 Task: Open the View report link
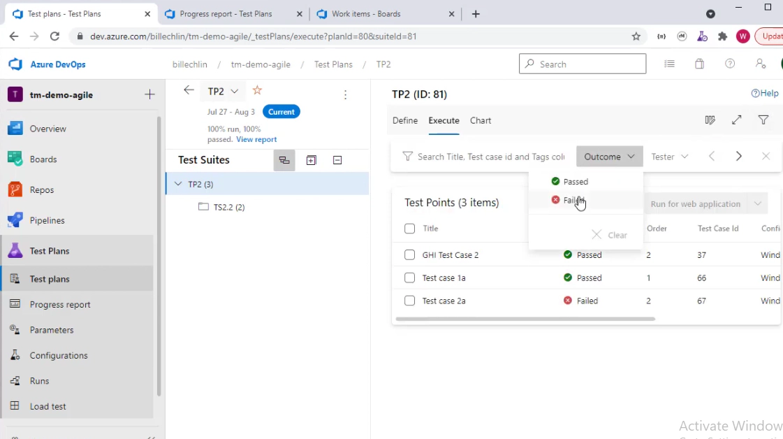pyautogui.click(x=256, y=139)
